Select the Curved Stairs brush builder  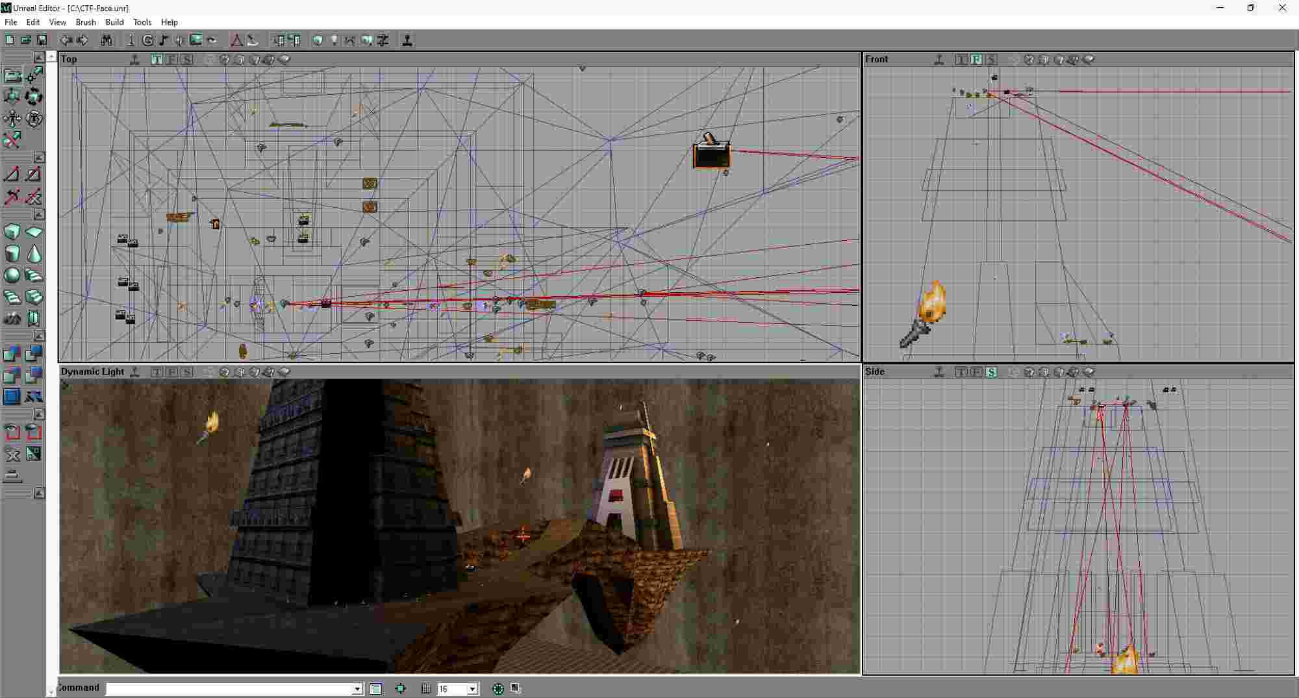point(12,297)
